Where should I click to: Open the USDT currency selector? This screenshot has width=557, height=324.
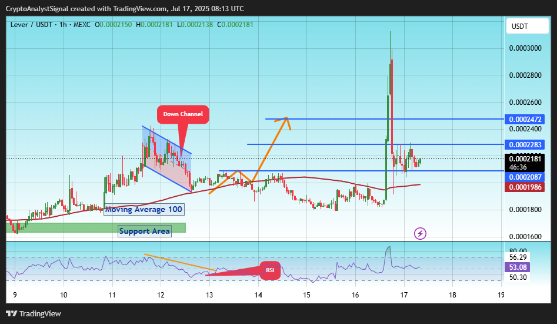(527, 27)
